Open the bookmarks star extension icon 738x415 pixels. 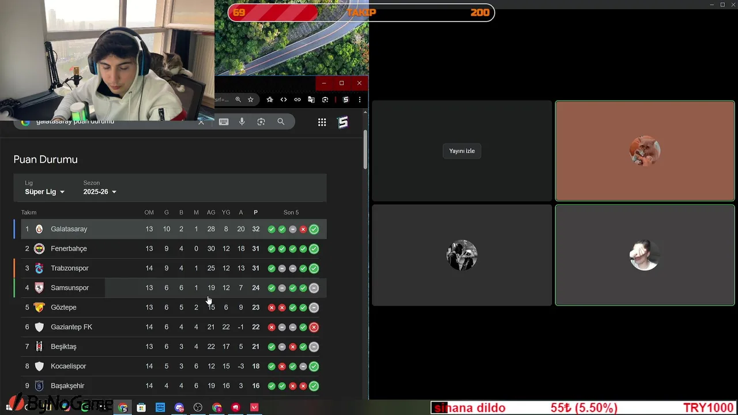[x=270, y=100]
